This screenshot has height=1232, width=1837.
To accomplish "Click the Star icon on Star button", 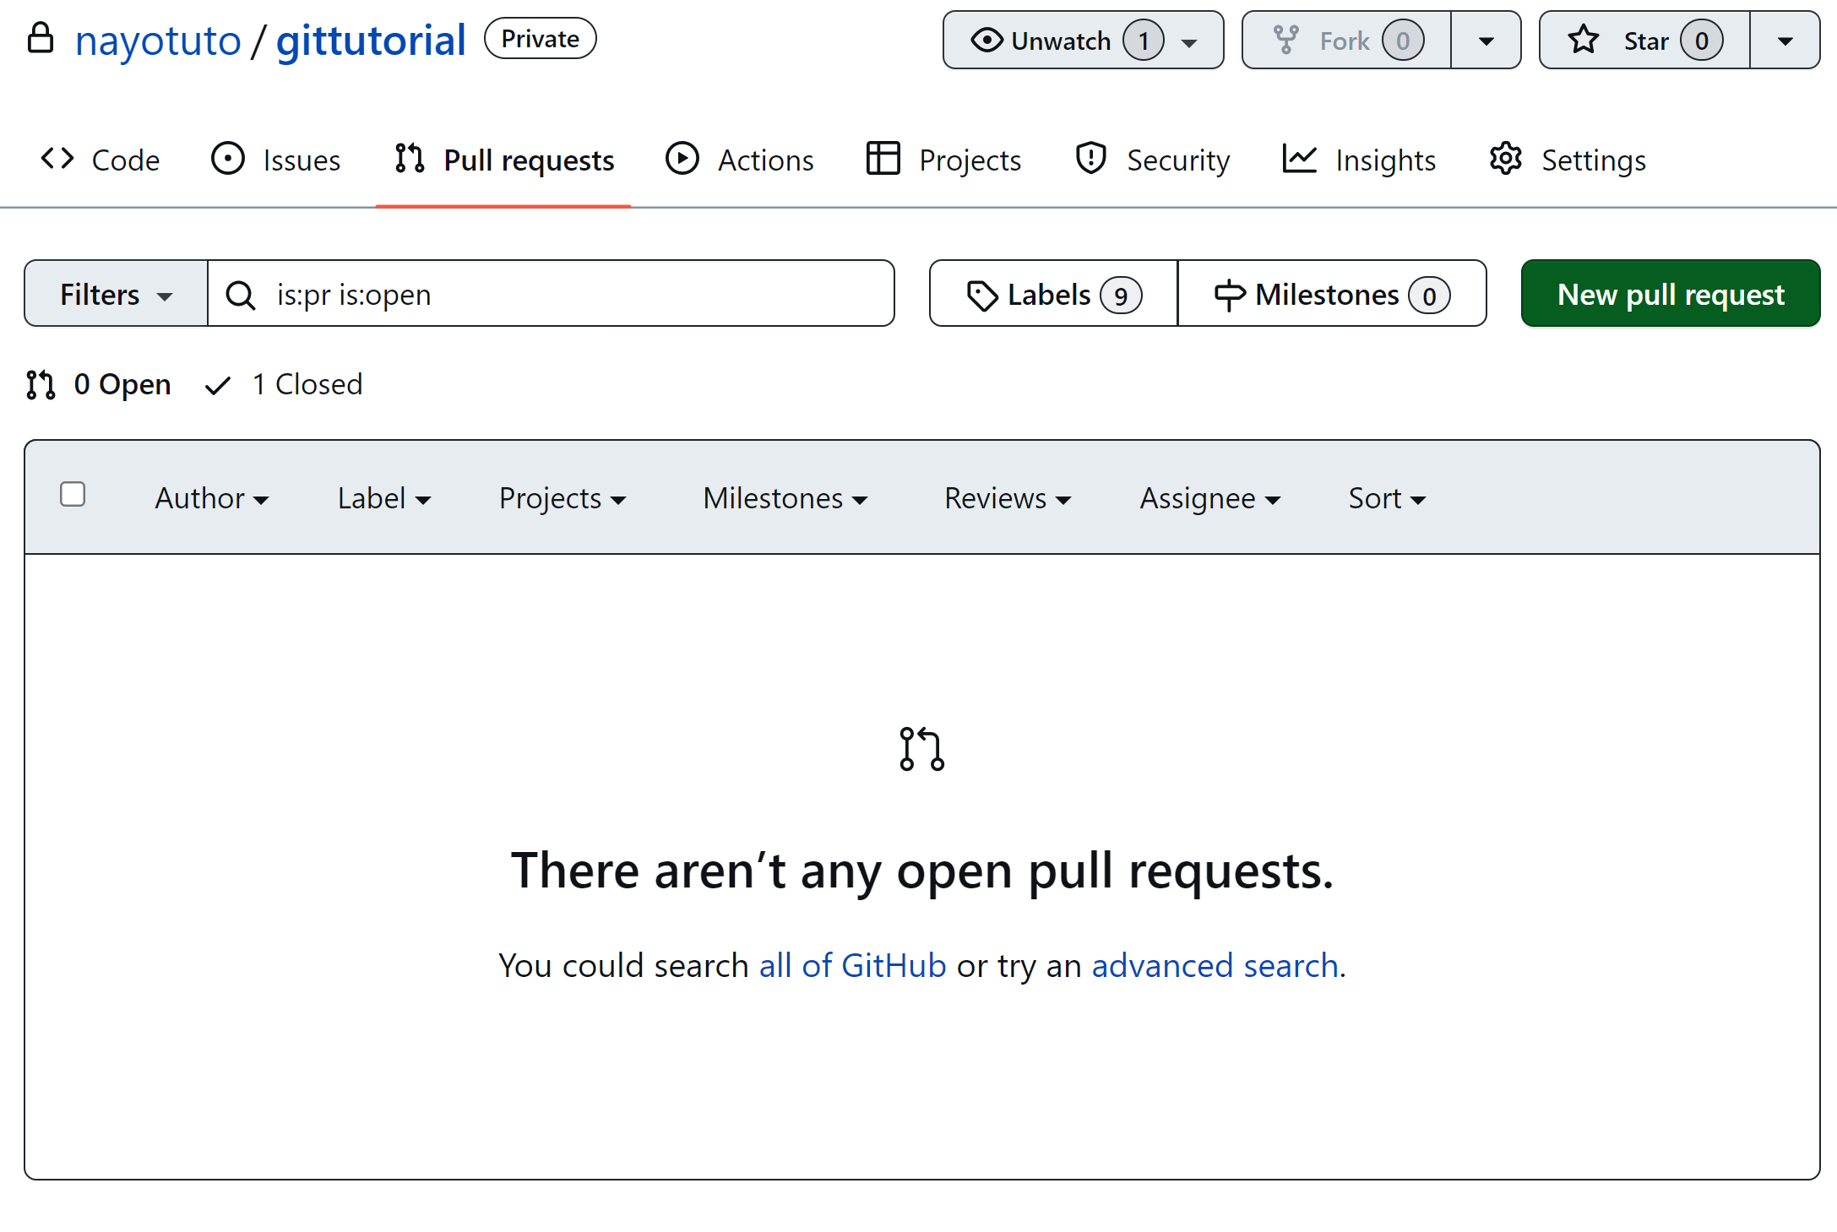I will [x=1584, y=40].
